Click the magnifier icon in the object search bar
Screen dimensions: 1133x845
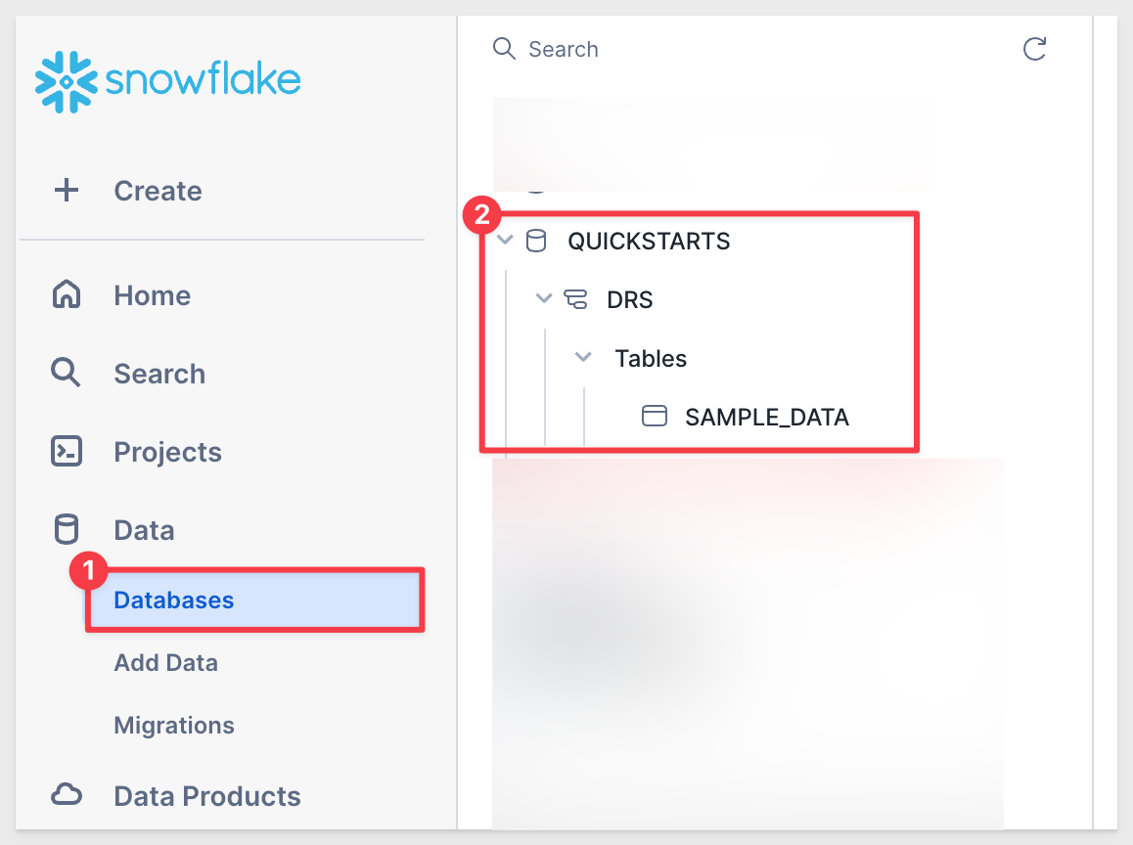(x=504, y=48)
